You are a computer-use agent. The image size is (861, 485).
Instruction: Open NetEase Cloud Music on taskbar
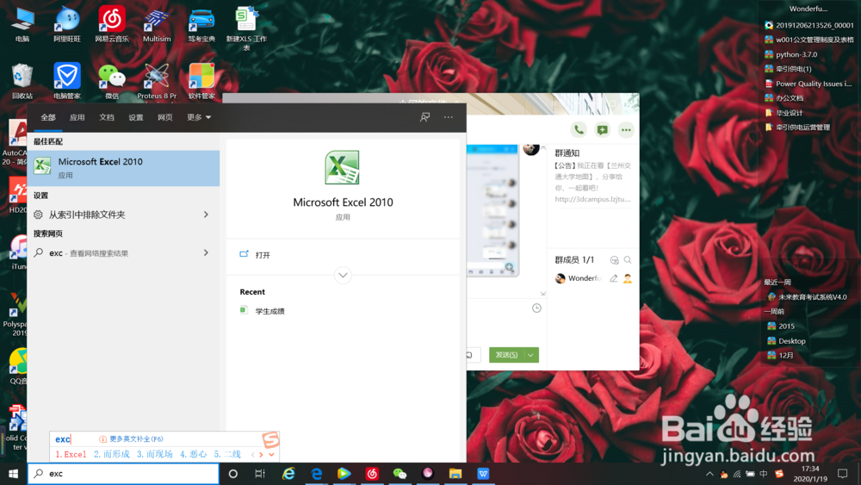(x=372, y=474)
